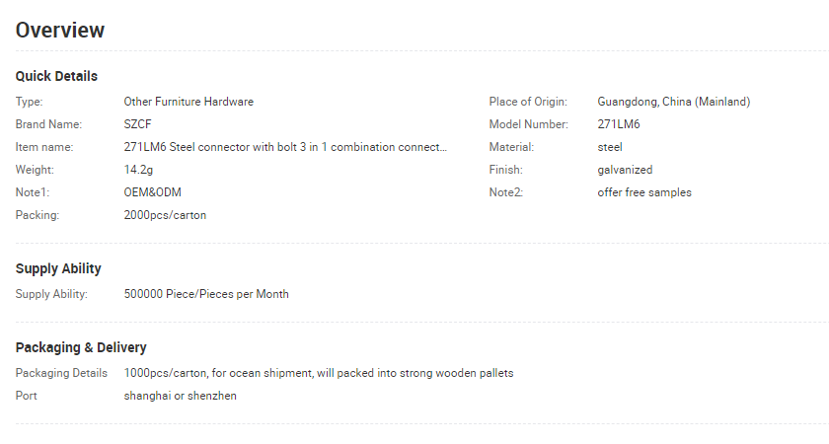This screenshot has height=444, width=829.
Task: Click the Place of Origin label
Action: [528, 102]
